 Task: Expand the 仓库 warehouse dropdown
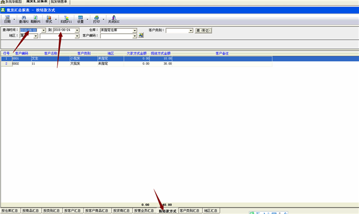coord(135,30)
